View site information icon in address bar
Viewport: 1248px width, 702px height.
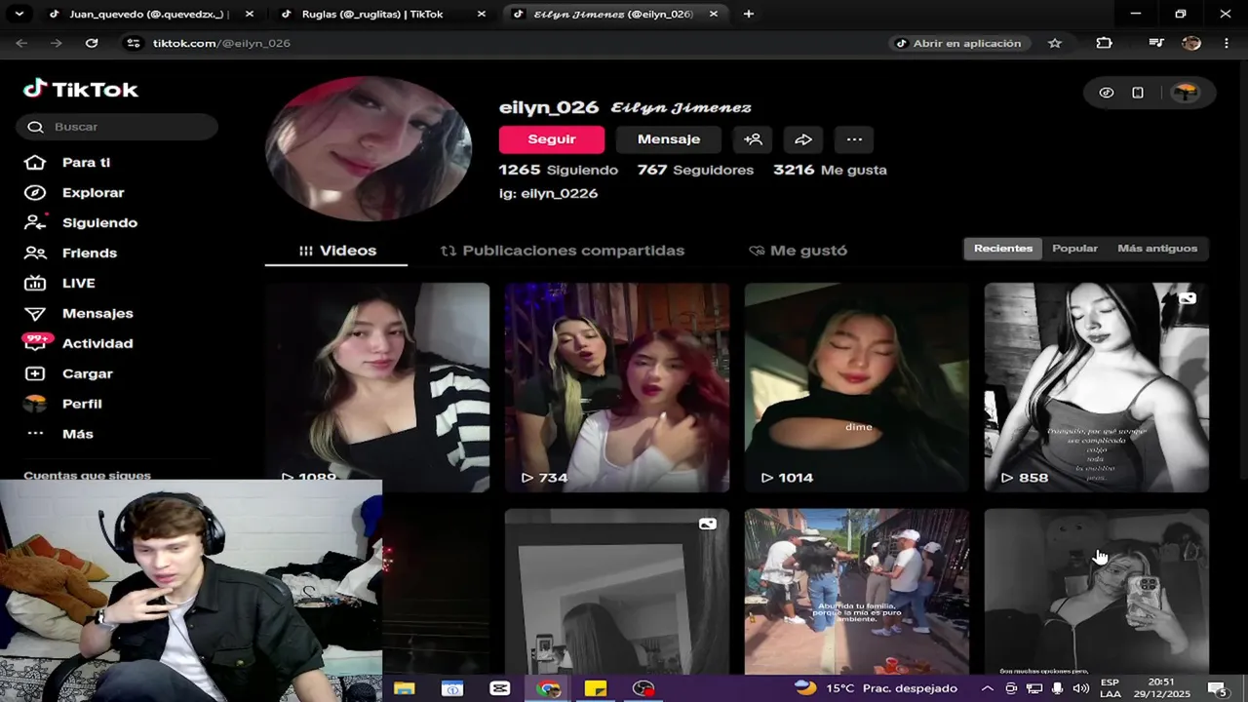click(x=134, y=43)
